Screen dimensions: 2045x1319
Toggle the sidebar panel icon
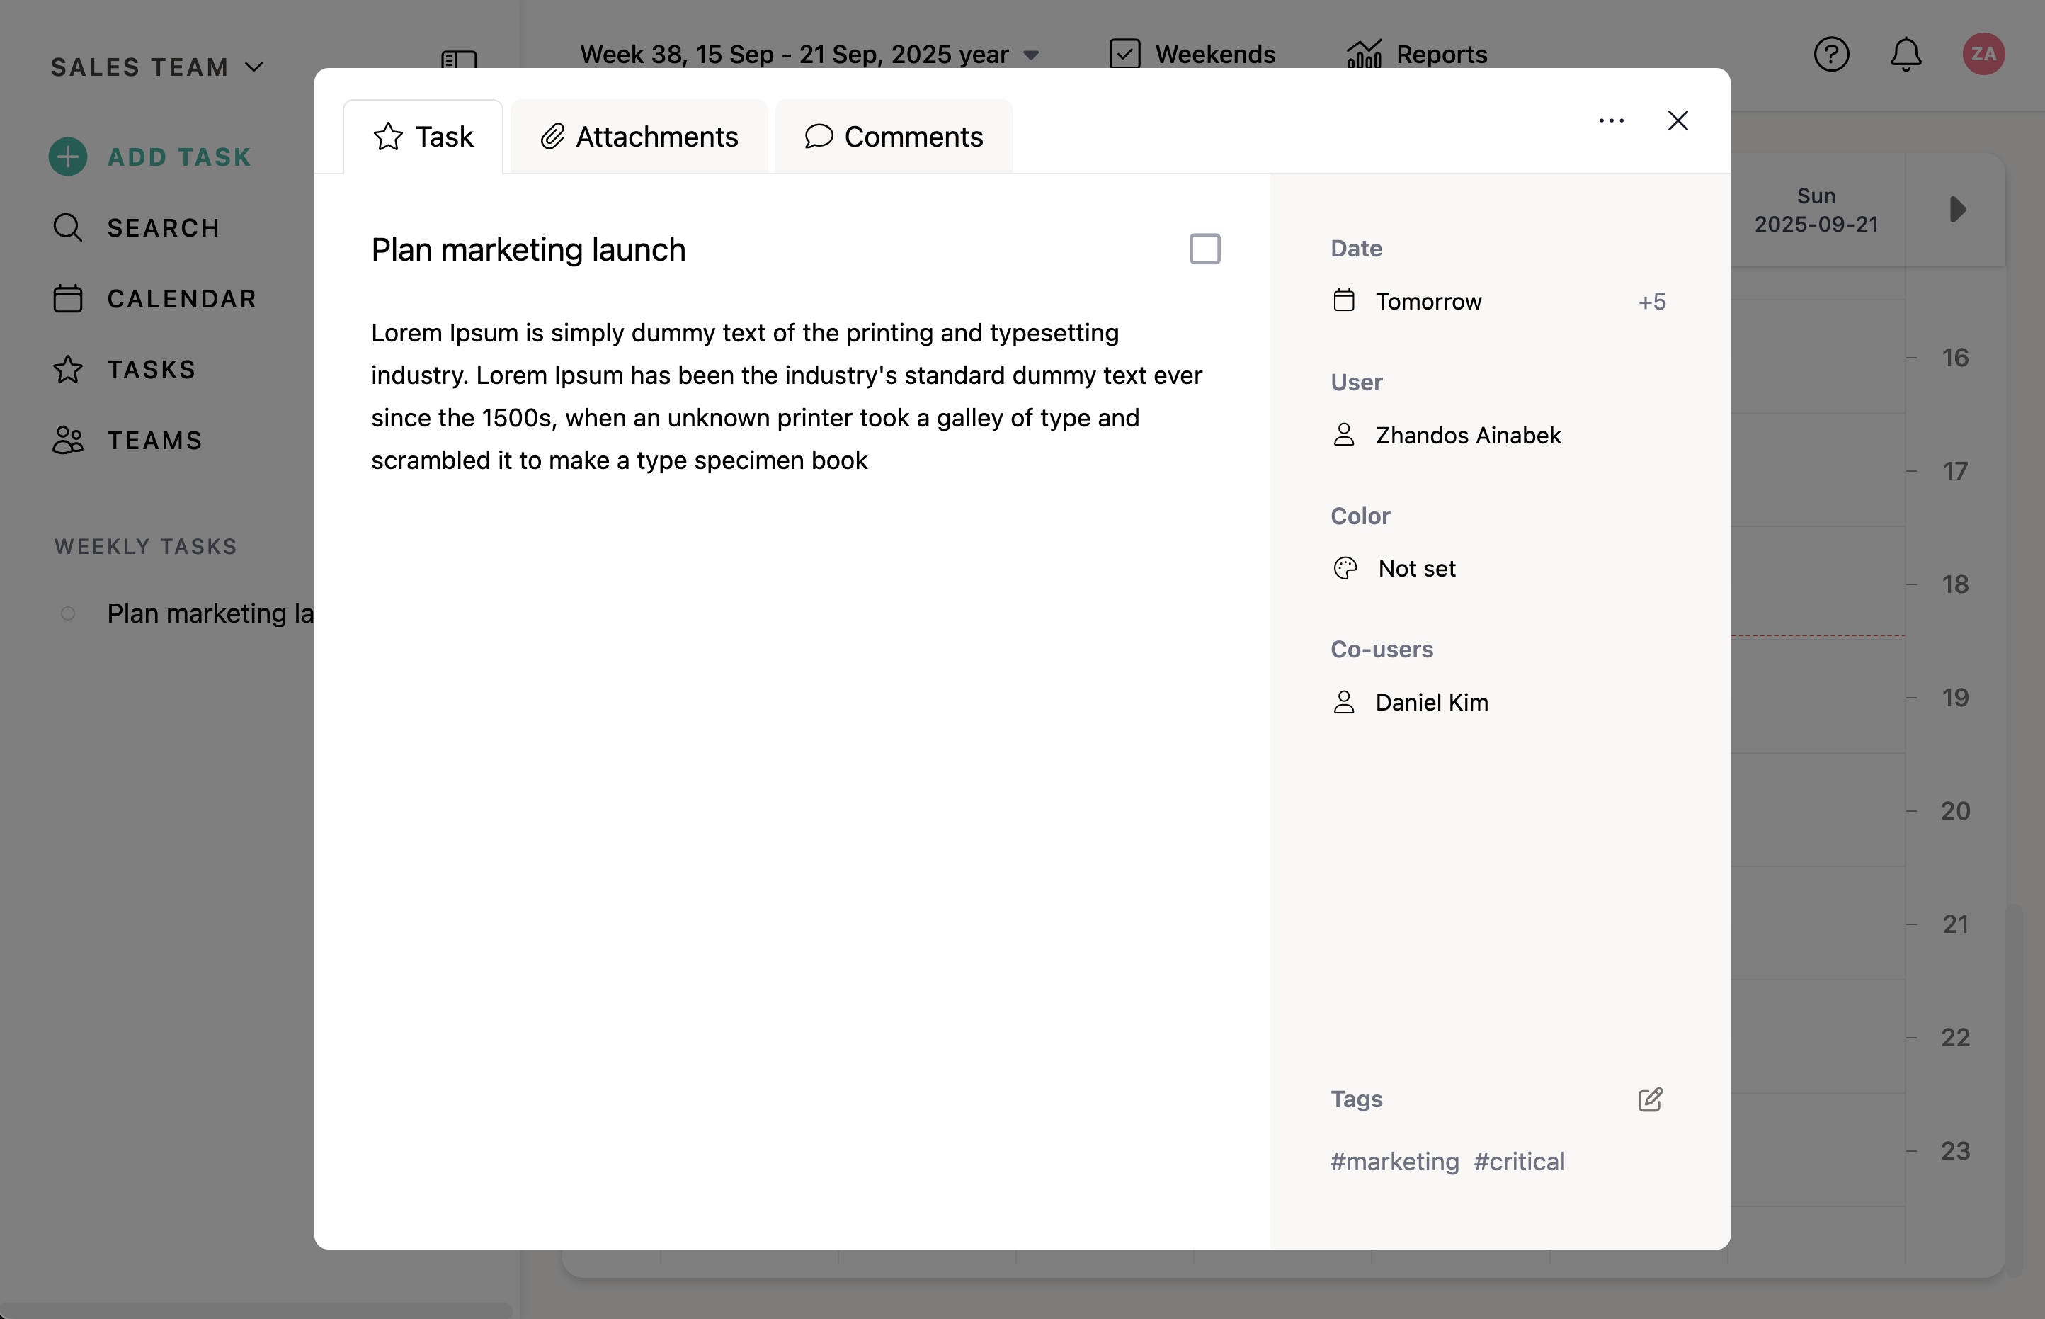(459, 59)
